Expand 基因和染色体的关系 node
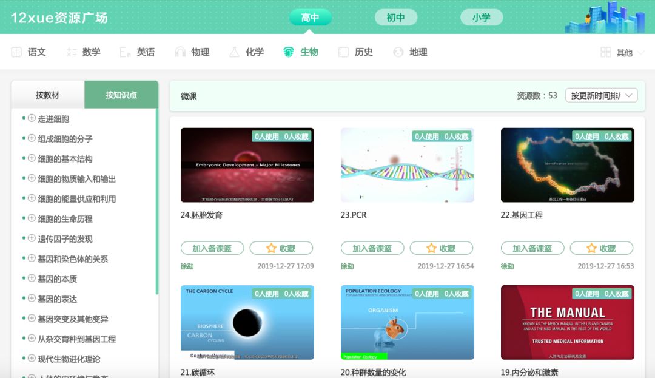655x378 pixels. tap(32, 258)
